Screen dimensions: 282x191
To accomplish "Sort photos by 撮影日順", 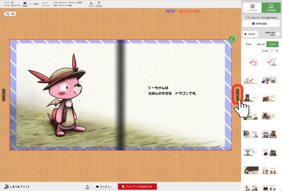I will pos(261,44).
